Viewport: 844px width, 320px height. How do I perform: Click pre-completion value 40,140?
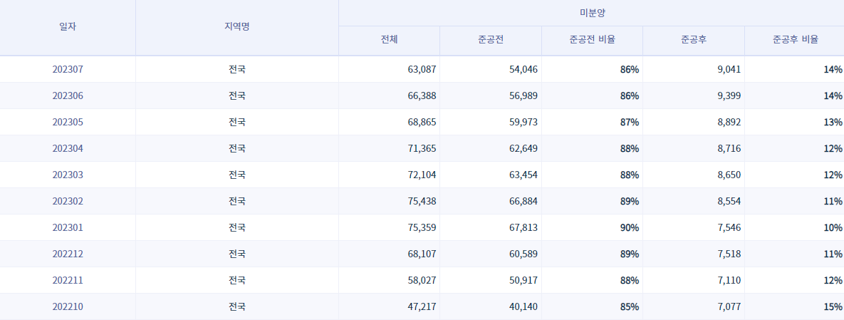click(x=523, y=306)
